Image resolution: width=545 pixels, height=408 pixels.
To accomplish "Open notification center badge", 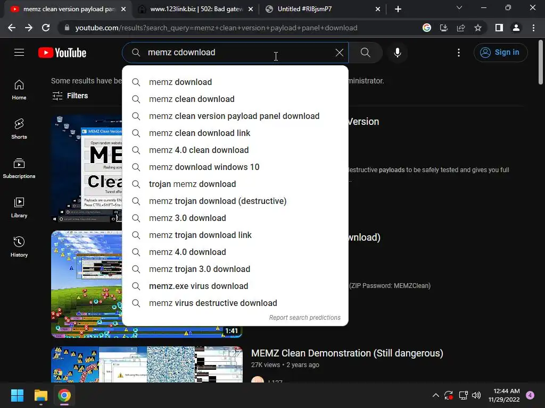I will coord(530,395).
